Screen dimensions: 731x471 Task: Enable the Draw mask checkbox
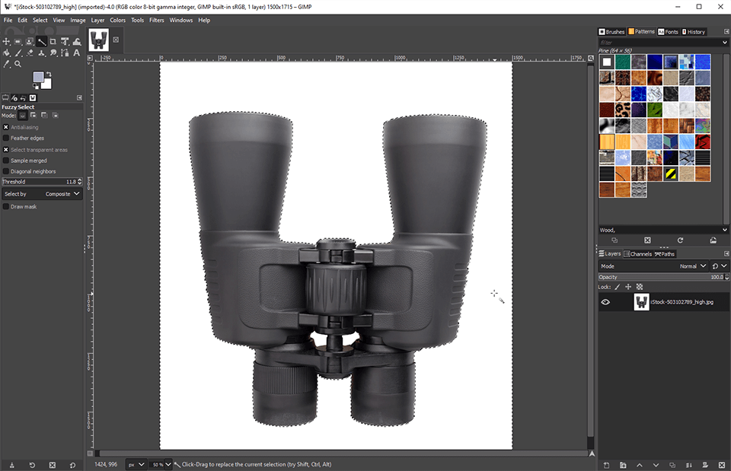coord(6,206)
